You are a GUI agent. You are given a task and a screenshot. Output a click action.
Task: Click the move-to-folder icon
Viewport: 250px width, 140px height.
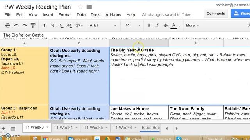89,7
